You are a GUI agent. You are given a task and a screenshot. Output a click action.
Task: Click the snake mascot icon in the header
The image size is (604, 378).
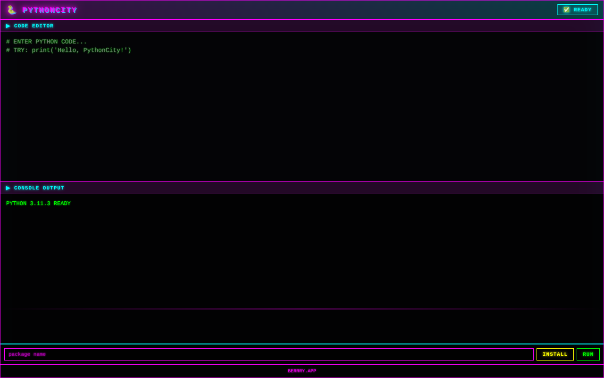pos(11,9)
